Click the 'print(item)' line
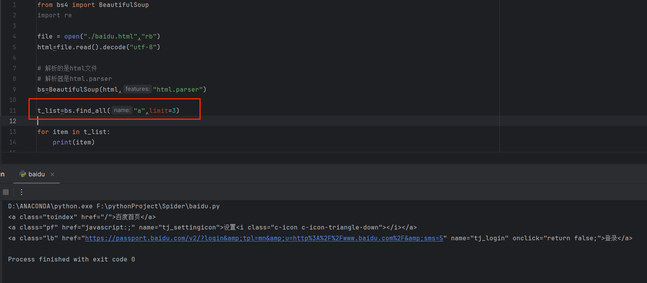This screenshot has height=283, width=647. (74, 142)
